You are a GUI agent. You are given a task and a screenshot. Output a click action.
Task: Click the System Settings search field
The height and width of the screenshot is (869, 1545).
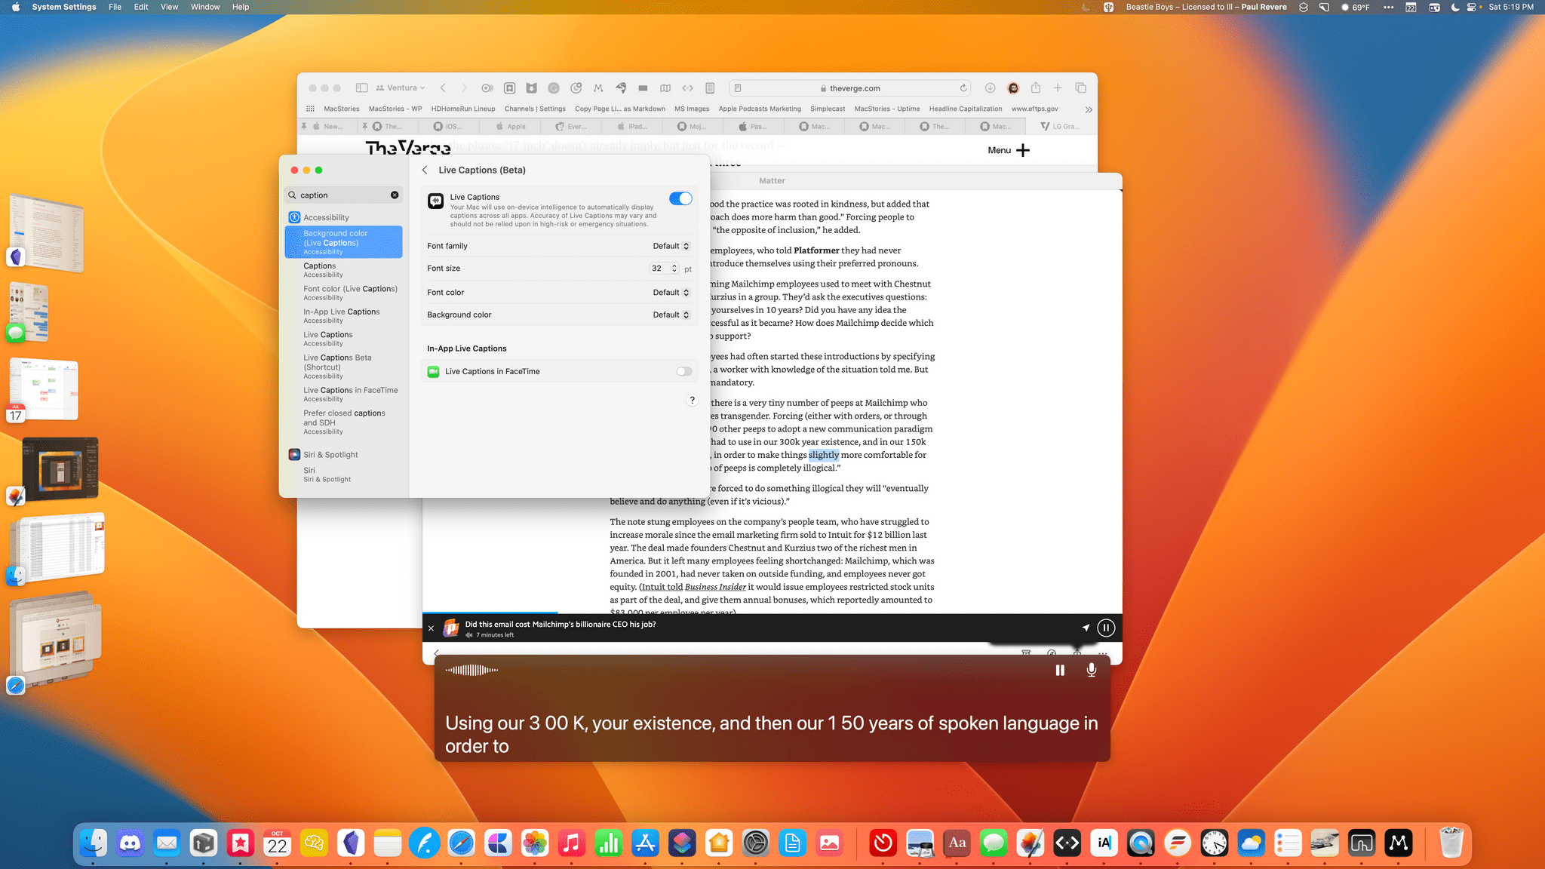point(343,195)
